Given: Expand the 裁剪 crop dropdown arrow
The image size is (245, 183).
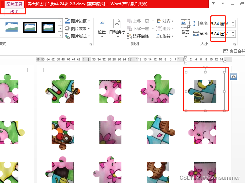Looking at the screenshot, I should [186, 37].
